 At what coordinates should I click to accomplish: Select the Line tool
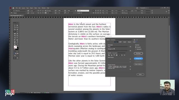click(17, 31)
